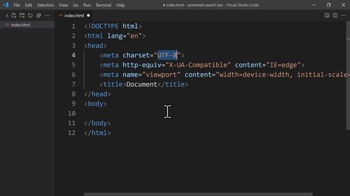Minimize the VS Code window
This screenshot has height=196, width=350.
tap(314, 5)
